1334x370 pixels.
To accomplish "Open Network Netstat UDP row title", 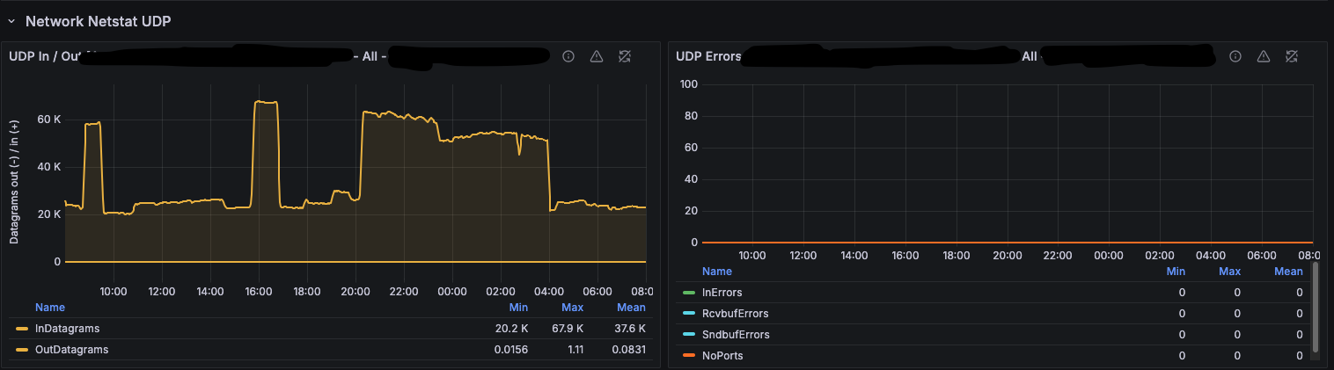I will (98, 21).
